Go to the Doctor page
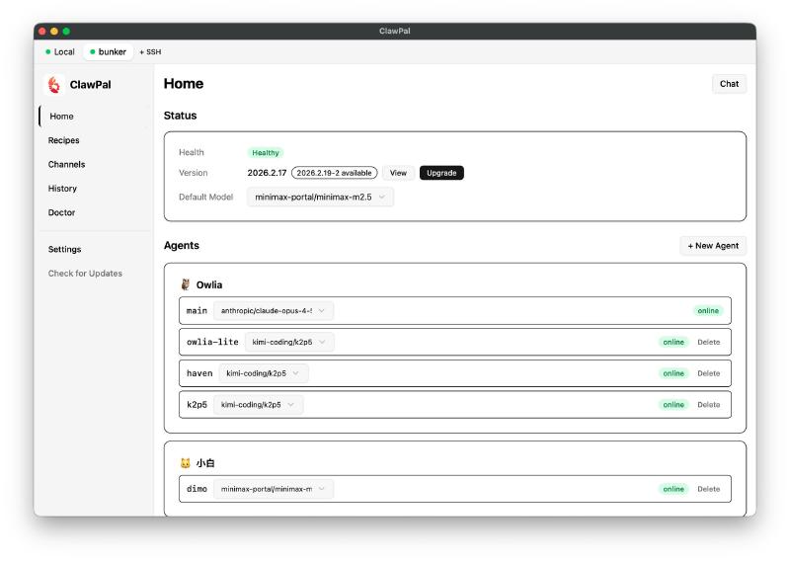 coord(61,212)
